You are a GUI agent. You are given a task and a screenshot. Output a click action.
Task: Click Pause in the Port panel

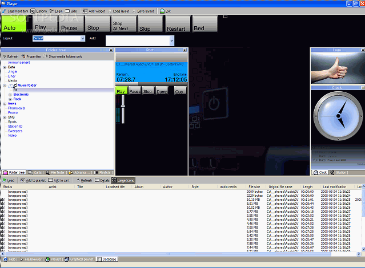(x=135, y=91)
